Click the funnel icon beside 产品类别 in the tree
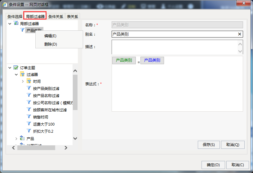 (22, 30)
